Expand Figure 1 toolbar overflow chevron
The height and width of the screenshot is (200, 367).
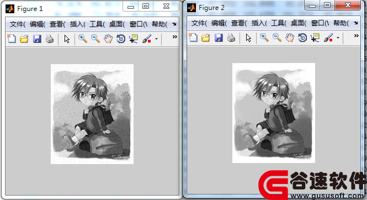174,37
